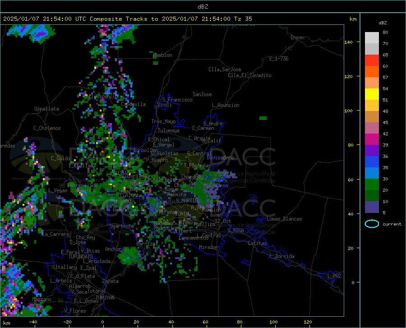
Task: Click the 'L_Dormida' map label
Action: [x=282, y=256]
